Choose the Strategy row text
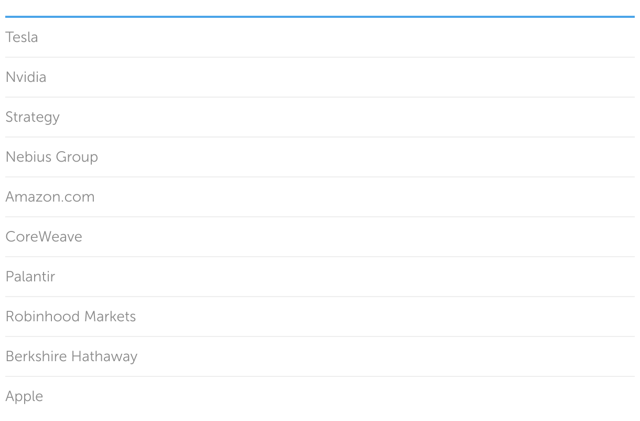 click(x=33, y=117)
